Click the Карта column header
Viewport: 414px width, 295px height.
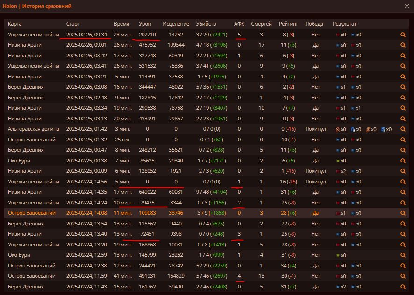coord(15,24)
